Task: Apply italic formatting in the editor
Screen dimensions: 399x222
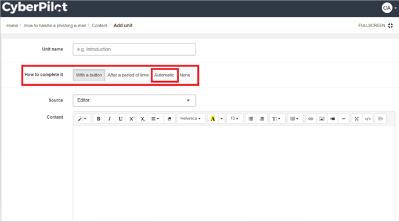Action: (110, 119)
